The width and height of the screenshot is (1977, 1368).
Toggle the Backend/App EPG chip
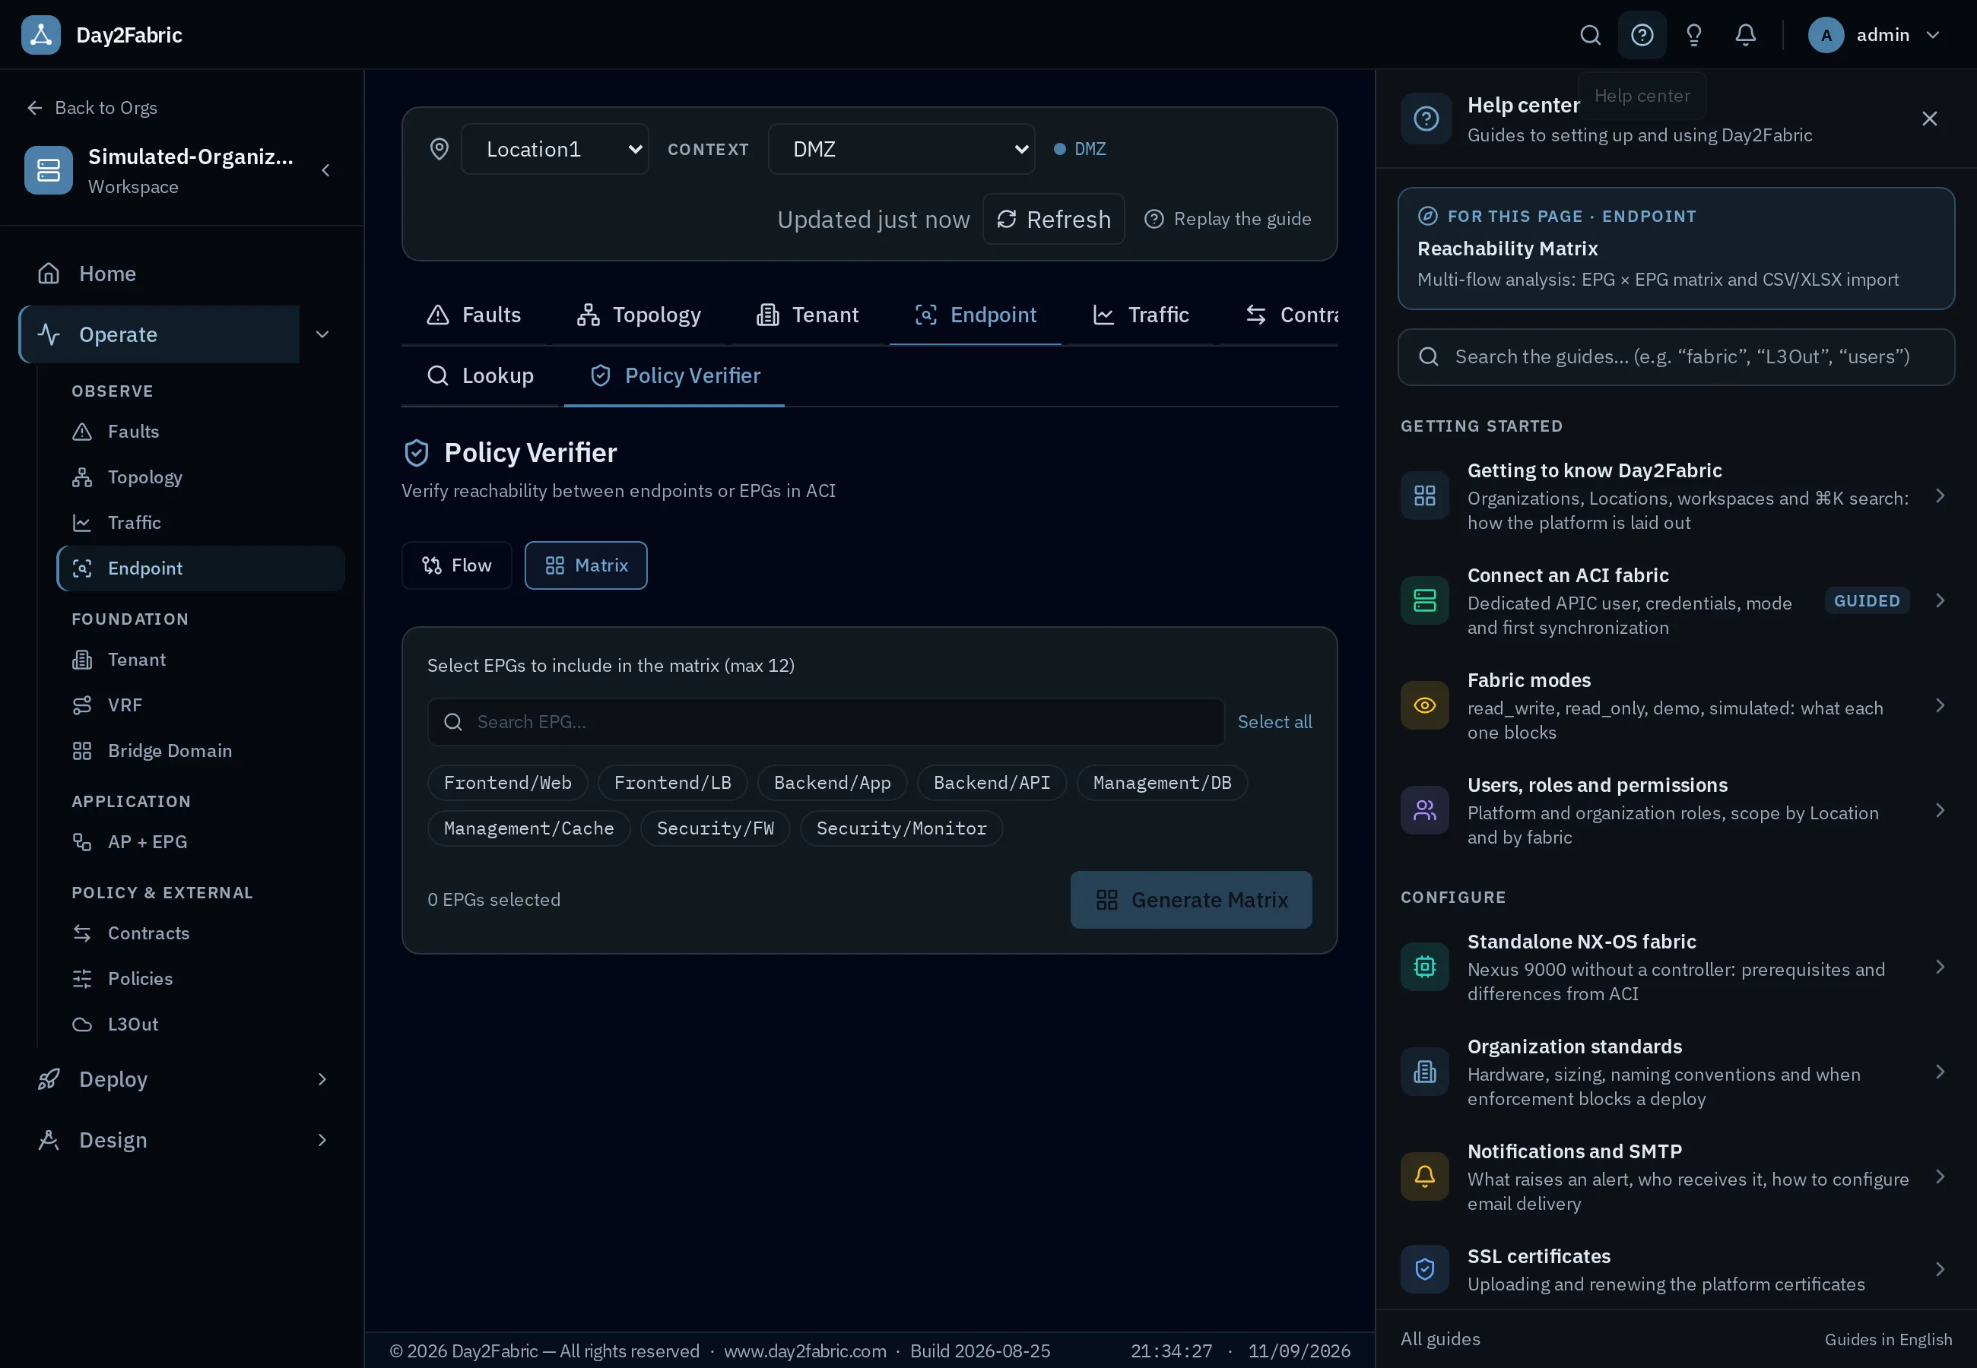pos(832,783)
